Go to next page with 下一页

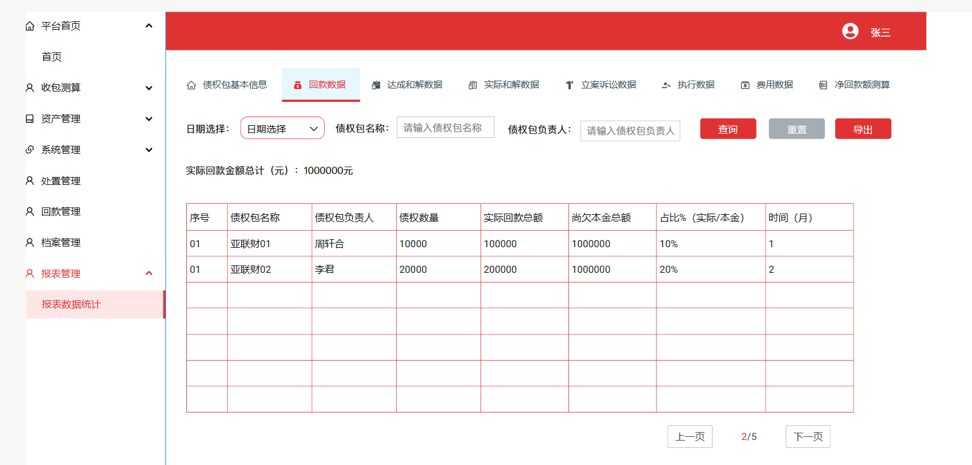click(x=808, y=437)
